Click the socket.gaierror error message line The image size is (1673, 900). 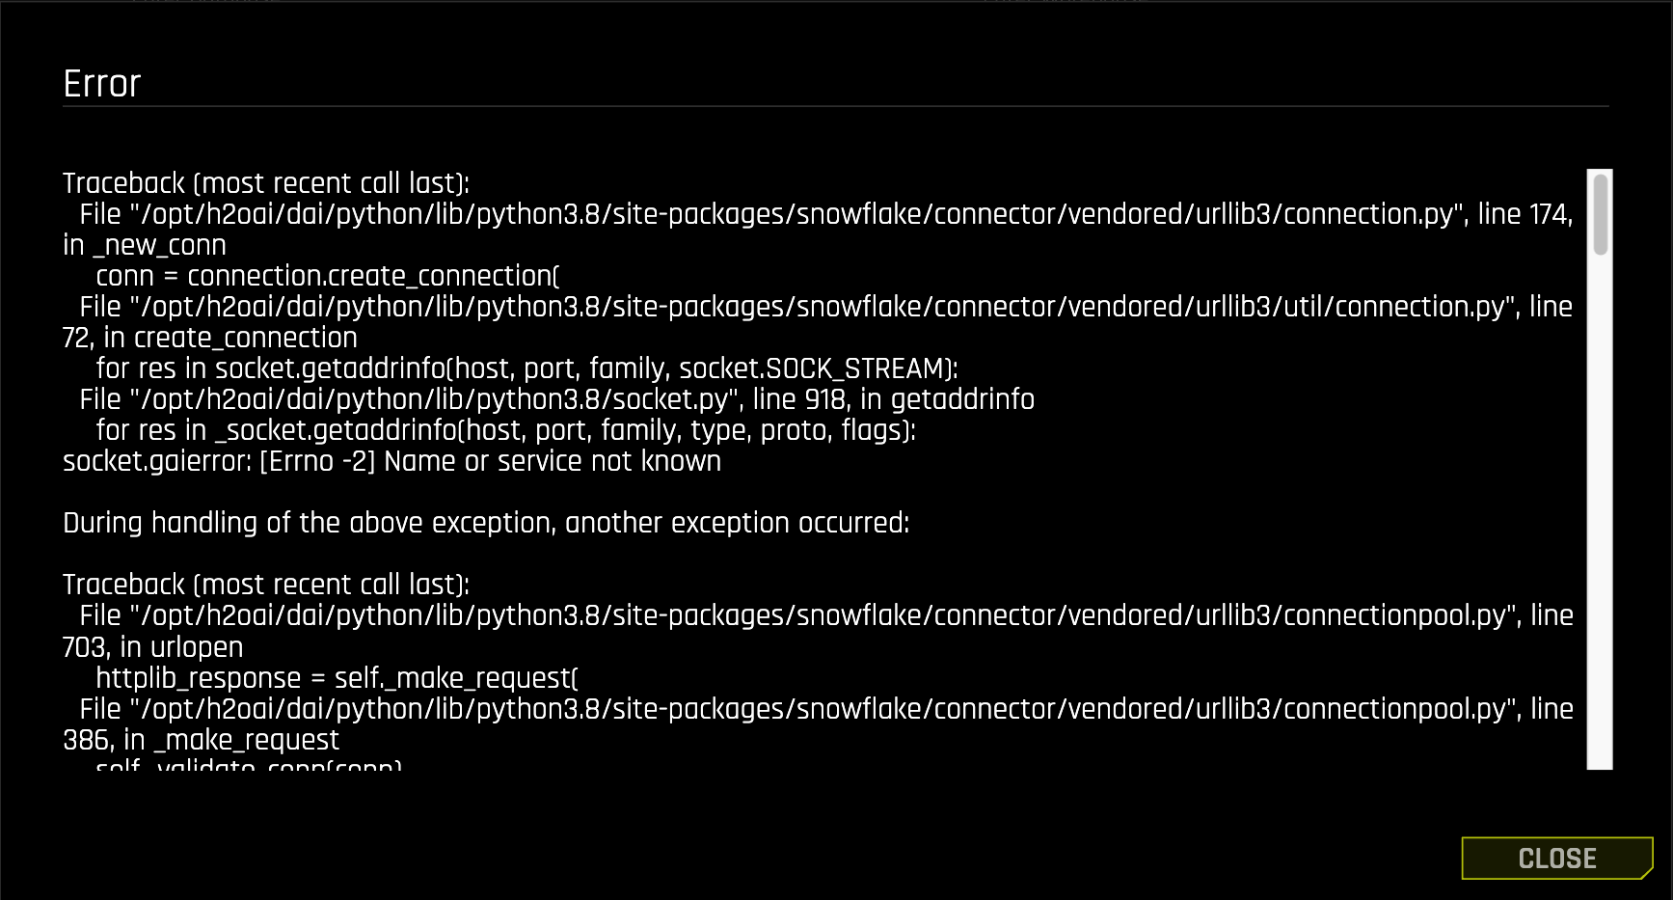[391, 461]
